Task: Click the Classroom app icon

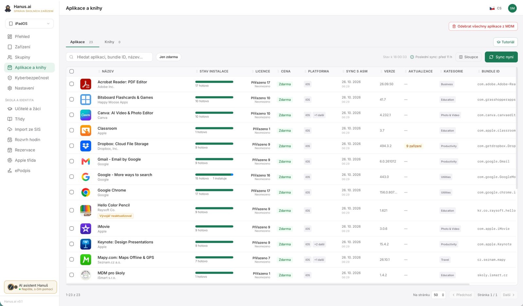Action: point(86,130)
